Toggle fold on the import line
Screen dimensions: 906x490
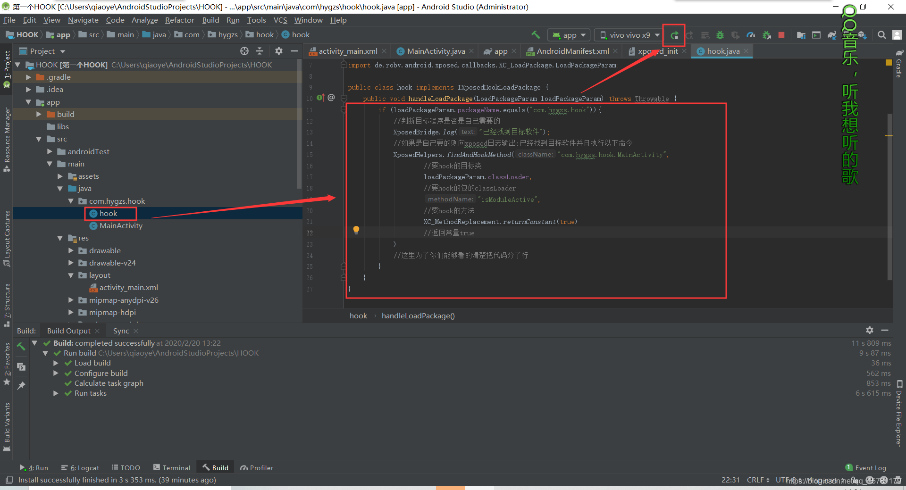(x=344, y=65)
